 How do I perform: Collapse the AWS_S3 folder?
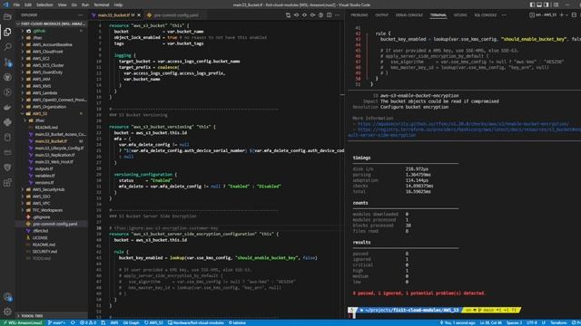pos(40,114)
